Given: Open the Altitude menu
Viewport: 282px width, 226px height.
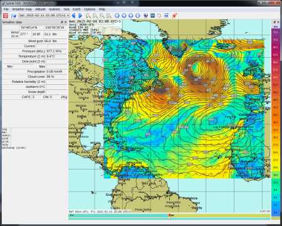Looking at the screenshot, I should point(40,9).
